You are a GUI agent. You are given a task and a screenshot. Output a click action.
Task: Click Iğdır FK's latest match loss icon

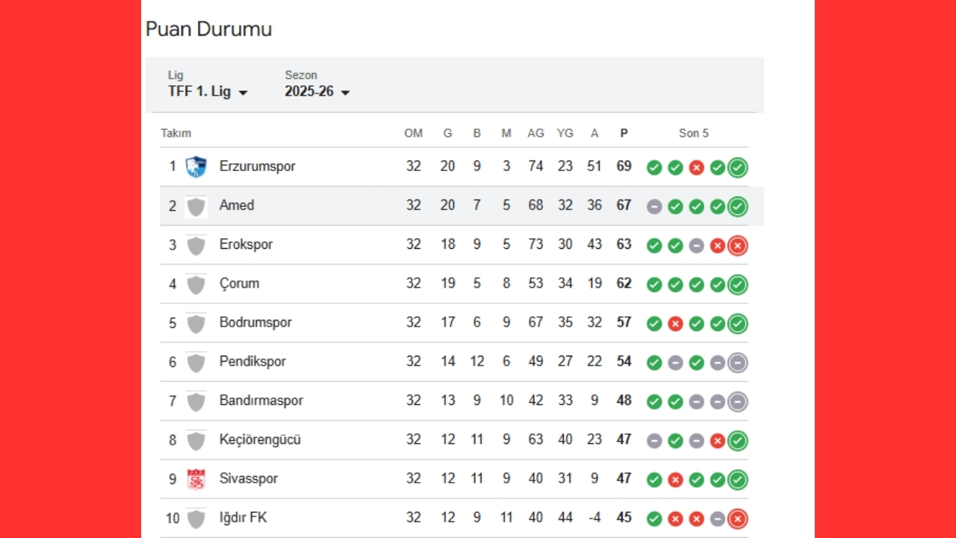click(x=738, y=519)
